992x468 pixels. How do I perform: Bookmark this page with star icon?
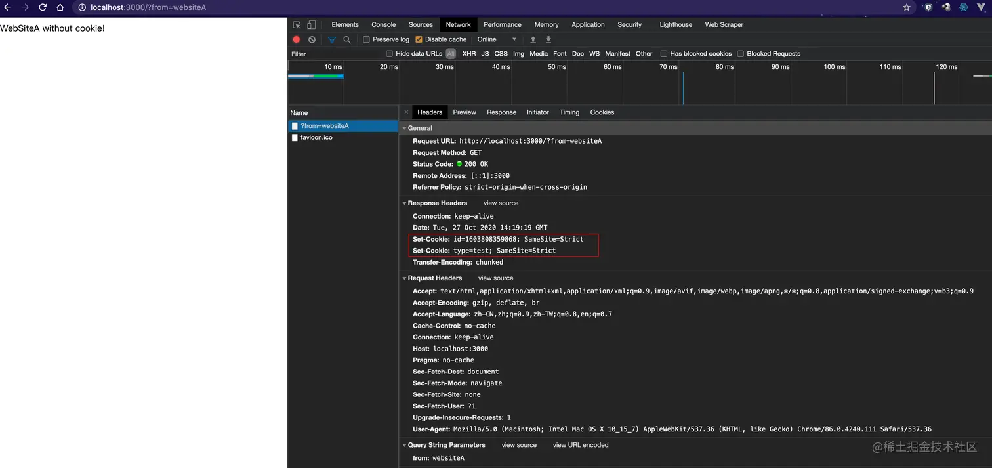point(907,7)
